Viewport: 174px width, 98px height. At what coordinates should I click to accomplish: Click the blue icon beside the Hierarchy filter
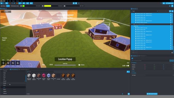(x=172, y=11)
